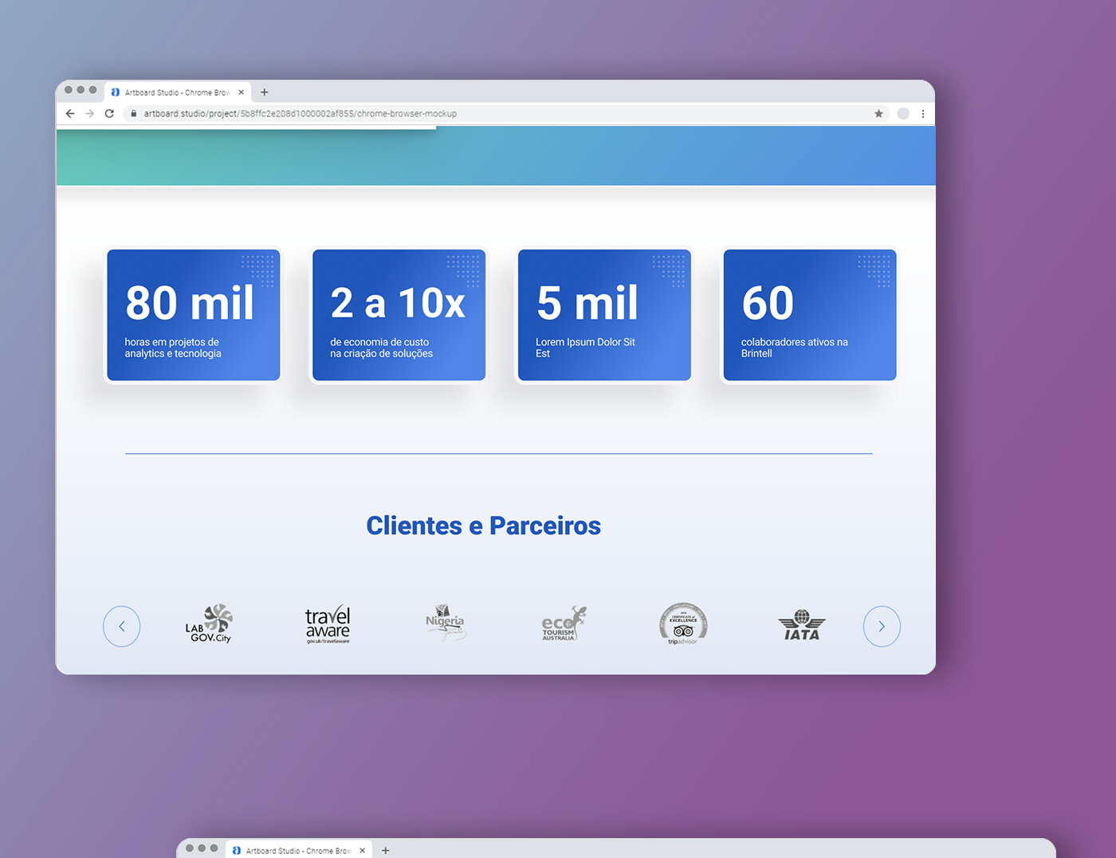This screenshot has width=1116, height=858.
Task: Click the Artboard Studio favicon in the top window's tab
Action: click(x=116, y=92)
